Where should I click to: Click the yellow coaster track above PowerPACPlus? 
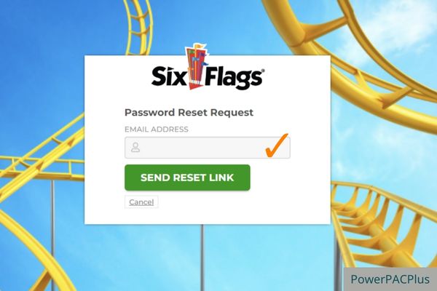coord(385,223)
